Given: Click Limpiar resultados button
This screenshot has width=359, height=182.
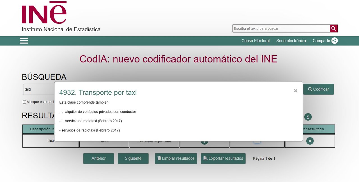Looking at the screenshot, I should pos(176,159).
